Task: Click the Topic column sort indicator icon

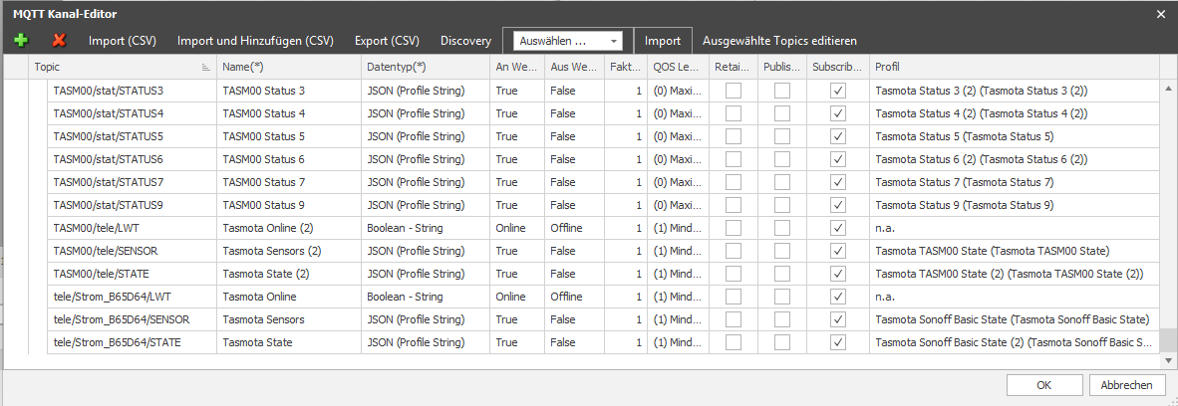Action: [x=206, y=67]
